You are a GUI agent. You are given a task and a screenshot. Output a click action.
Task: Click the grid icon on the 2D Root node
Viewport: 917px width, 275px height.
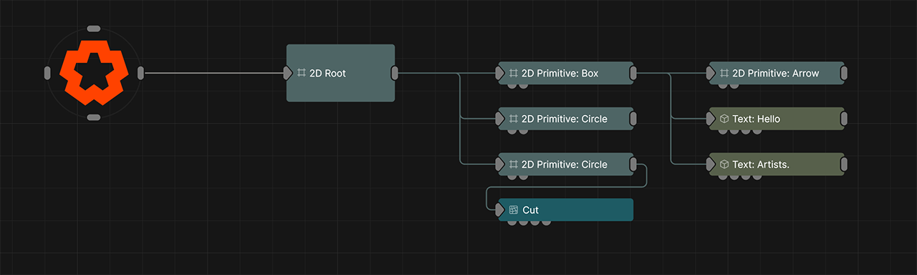(302, 73)
